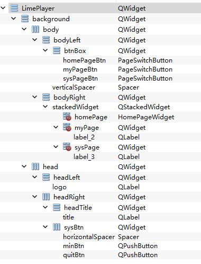Click the btnBox layout icon
201x264 pixels.
coord(57,50)
